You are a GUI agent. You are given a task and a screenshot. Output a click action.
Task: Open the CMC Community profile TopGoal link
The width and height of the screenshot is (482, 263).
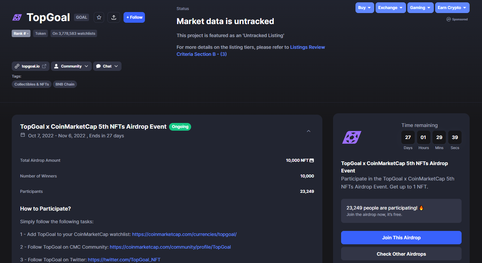[x=170, y=247]
